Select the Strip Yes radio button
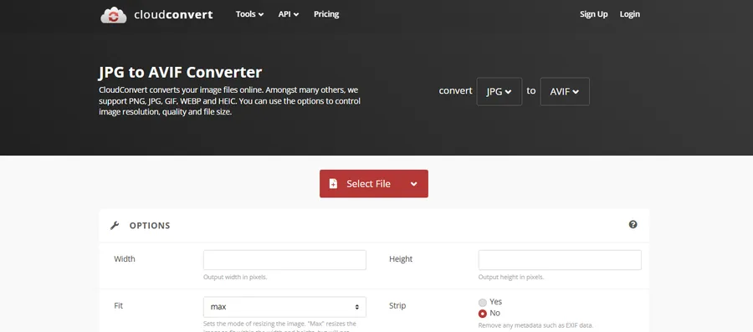Image resolution: width=753 pixels, height=332 pixels. point(483,302)
